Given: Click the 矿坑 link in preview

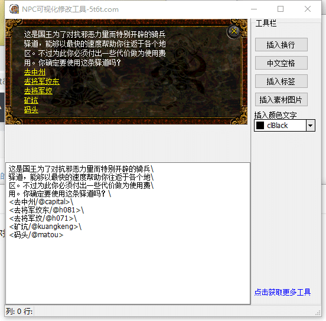Looking at the screenshot, I should [31, 100].
